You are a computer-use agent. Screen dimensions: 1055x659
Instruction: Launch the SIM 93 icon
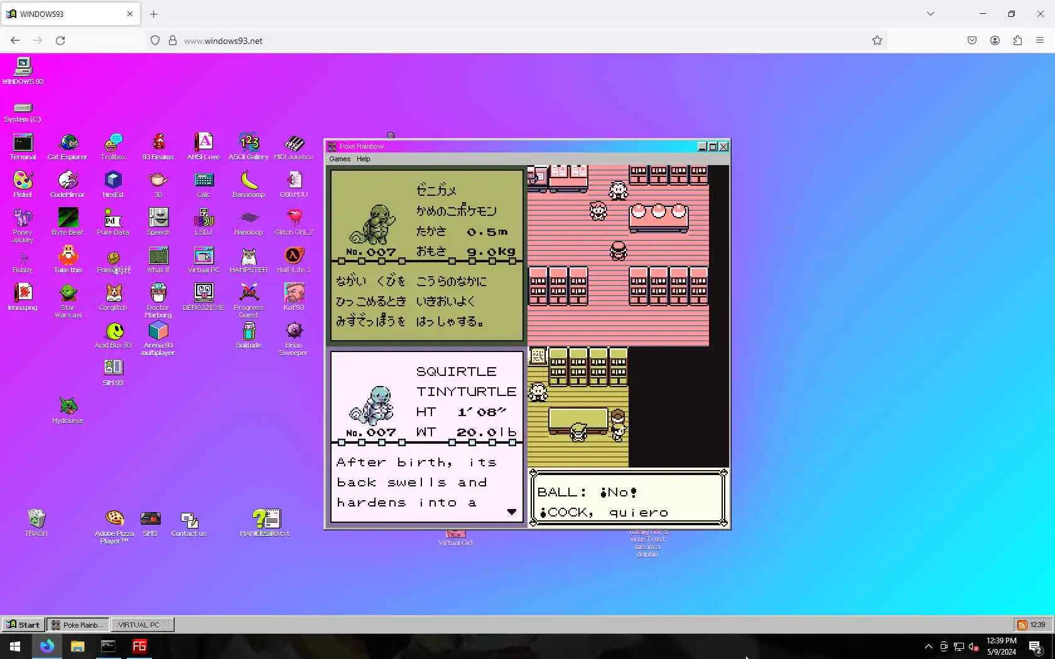(x=113, y=373)
